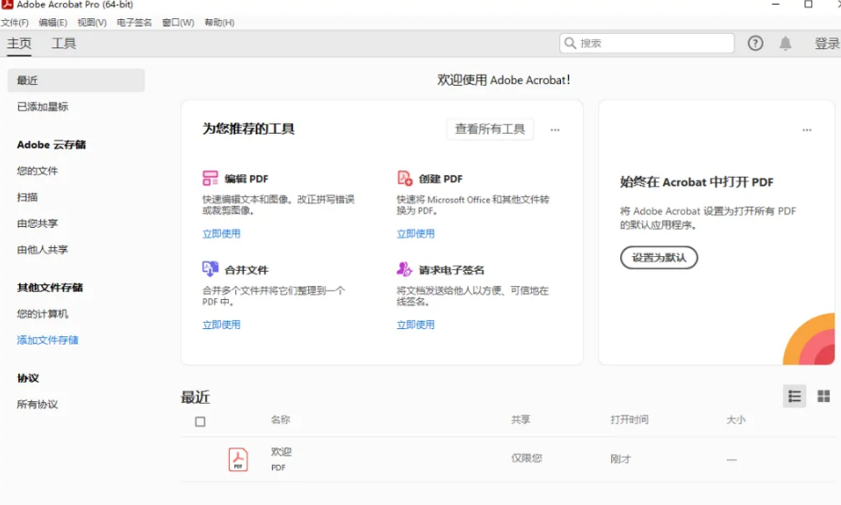The image size is (841, 505).
Task: Click the 编辑 PDF tool title
Action: coord(246,179)
